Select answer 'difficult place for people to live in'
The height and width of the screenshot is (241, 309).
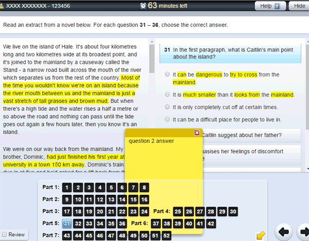(167, 119)
